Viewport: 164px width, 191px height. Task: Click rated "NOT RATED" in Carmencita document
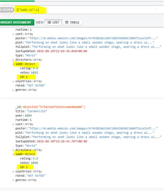[x=36, y=176]
